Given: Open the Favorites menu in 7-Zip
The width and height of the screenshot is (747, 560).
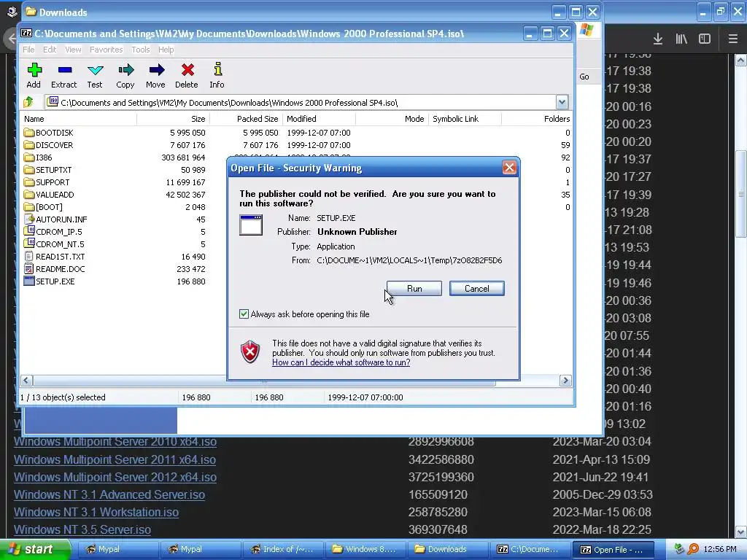Looking at the screenshot, I should click(x=107, y=50).
